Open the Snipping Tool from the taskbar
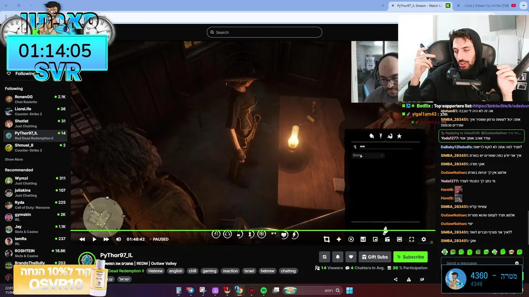 (202, 290)
